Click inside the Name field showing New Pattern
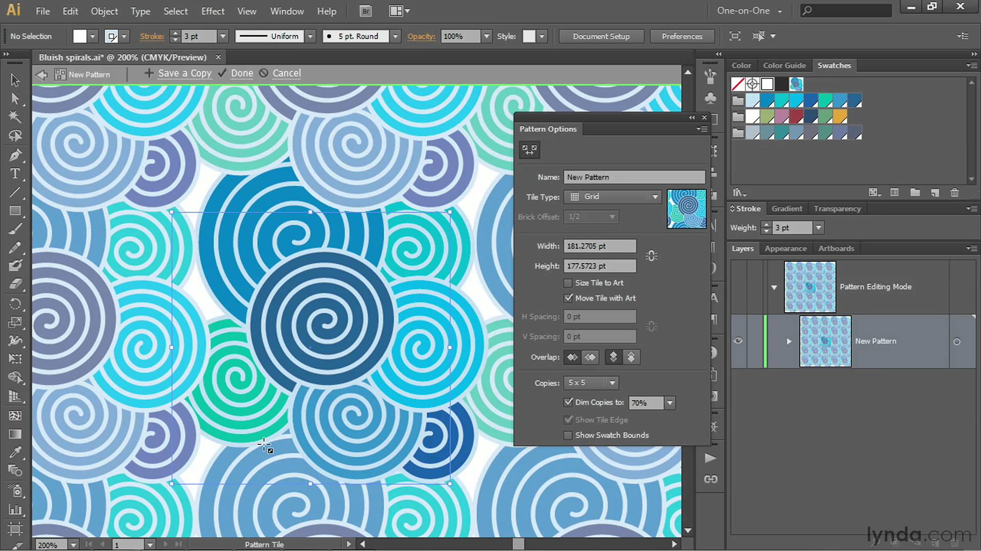Screen dimensions: 981x551 click(x=634, y=177)
